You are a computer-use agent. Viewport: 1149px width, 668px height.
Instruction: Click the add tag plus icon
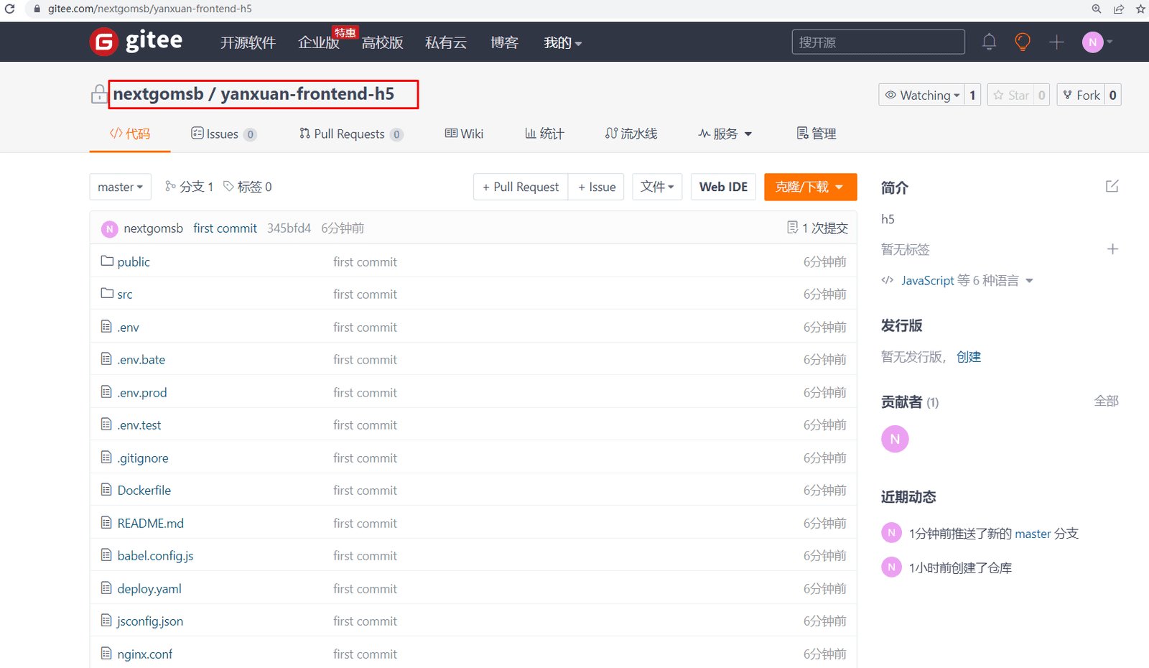(x=1112, y=249)
